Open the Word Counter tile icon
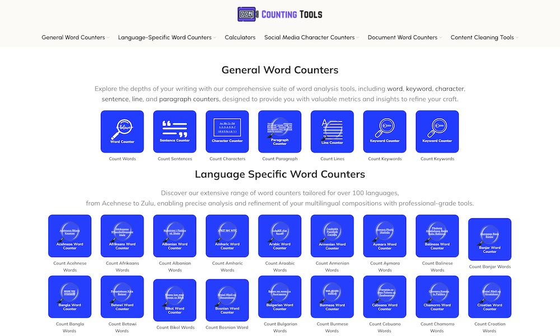Screen dimensions: 560x336 122,132
